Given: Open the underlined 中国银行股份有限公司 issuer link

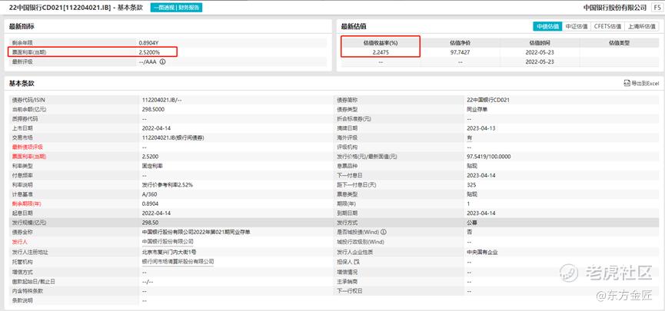Looking at the screenshot, I should (168, 242).
